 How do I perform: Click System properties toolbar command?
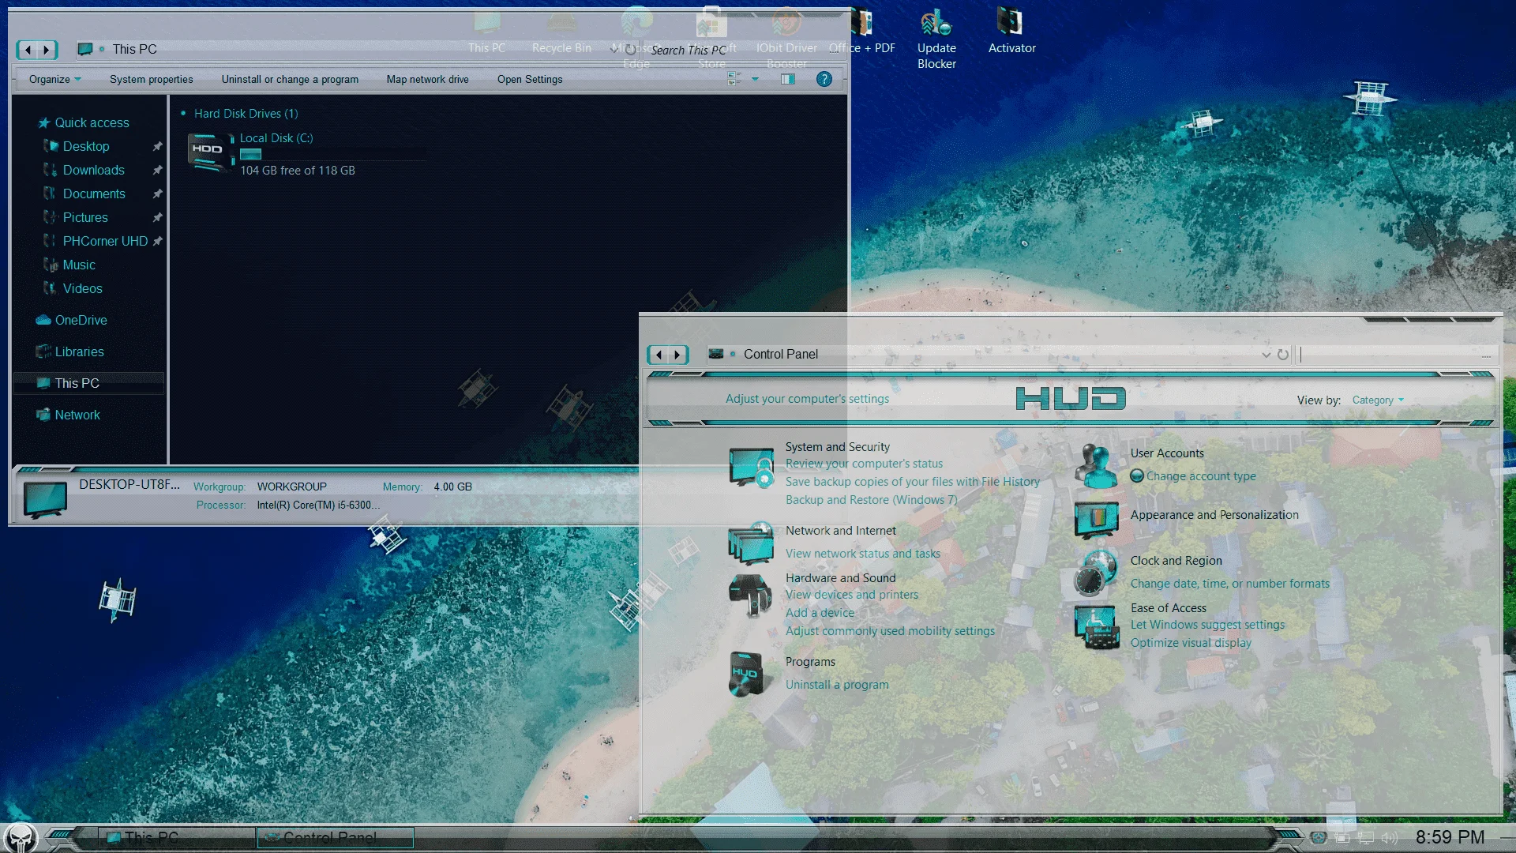(x=151, y=80)
